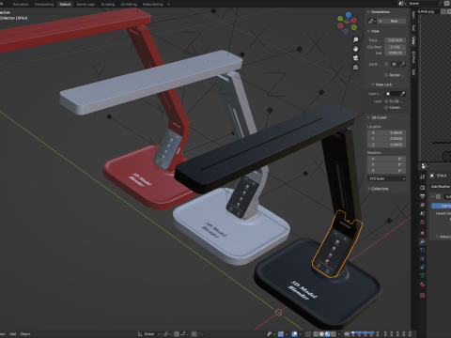
Task: Open the Video Editing workspace tab
Action: coord(152,4)
